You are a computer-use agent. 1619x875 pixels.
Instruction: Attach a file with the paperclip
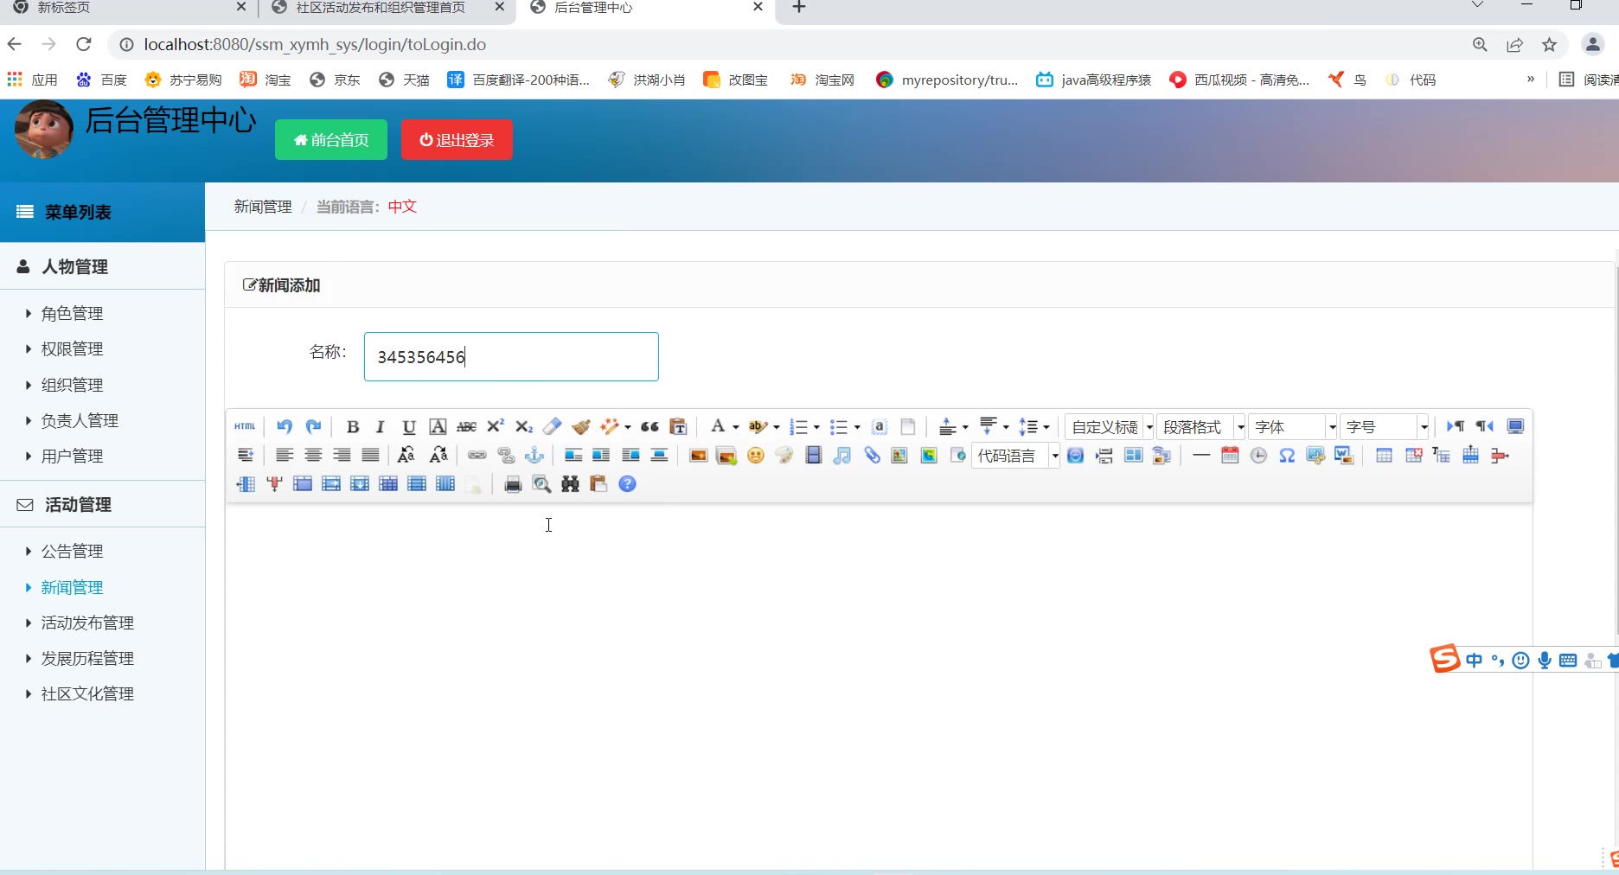(872, 455)
